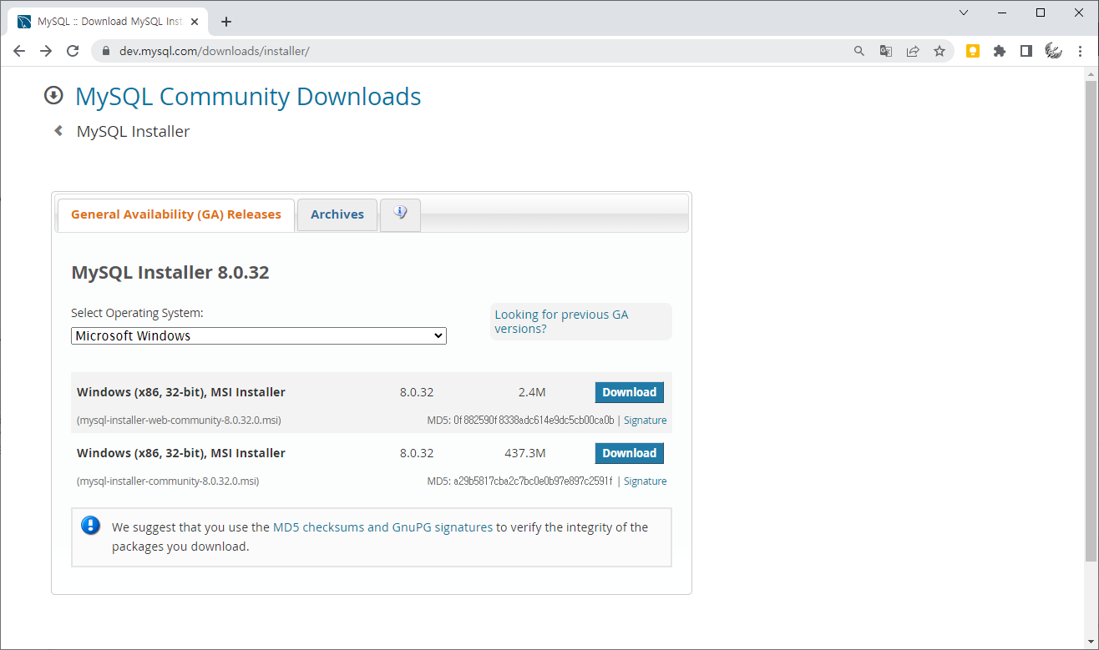This screenshot has width=1099, height=650.
Task: Reload the page with the refresh icon
Action: pos(73,51)
